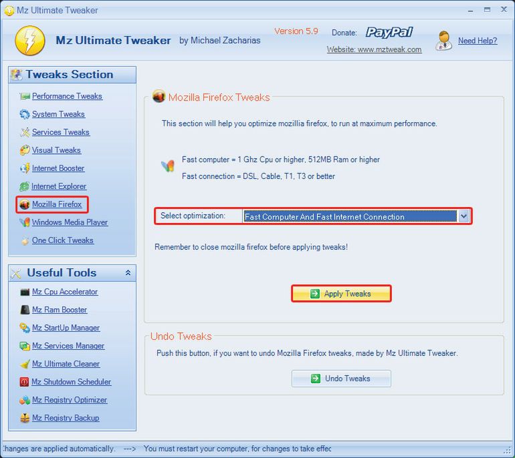Click the Windows Media Player icon

pos(25,222)
